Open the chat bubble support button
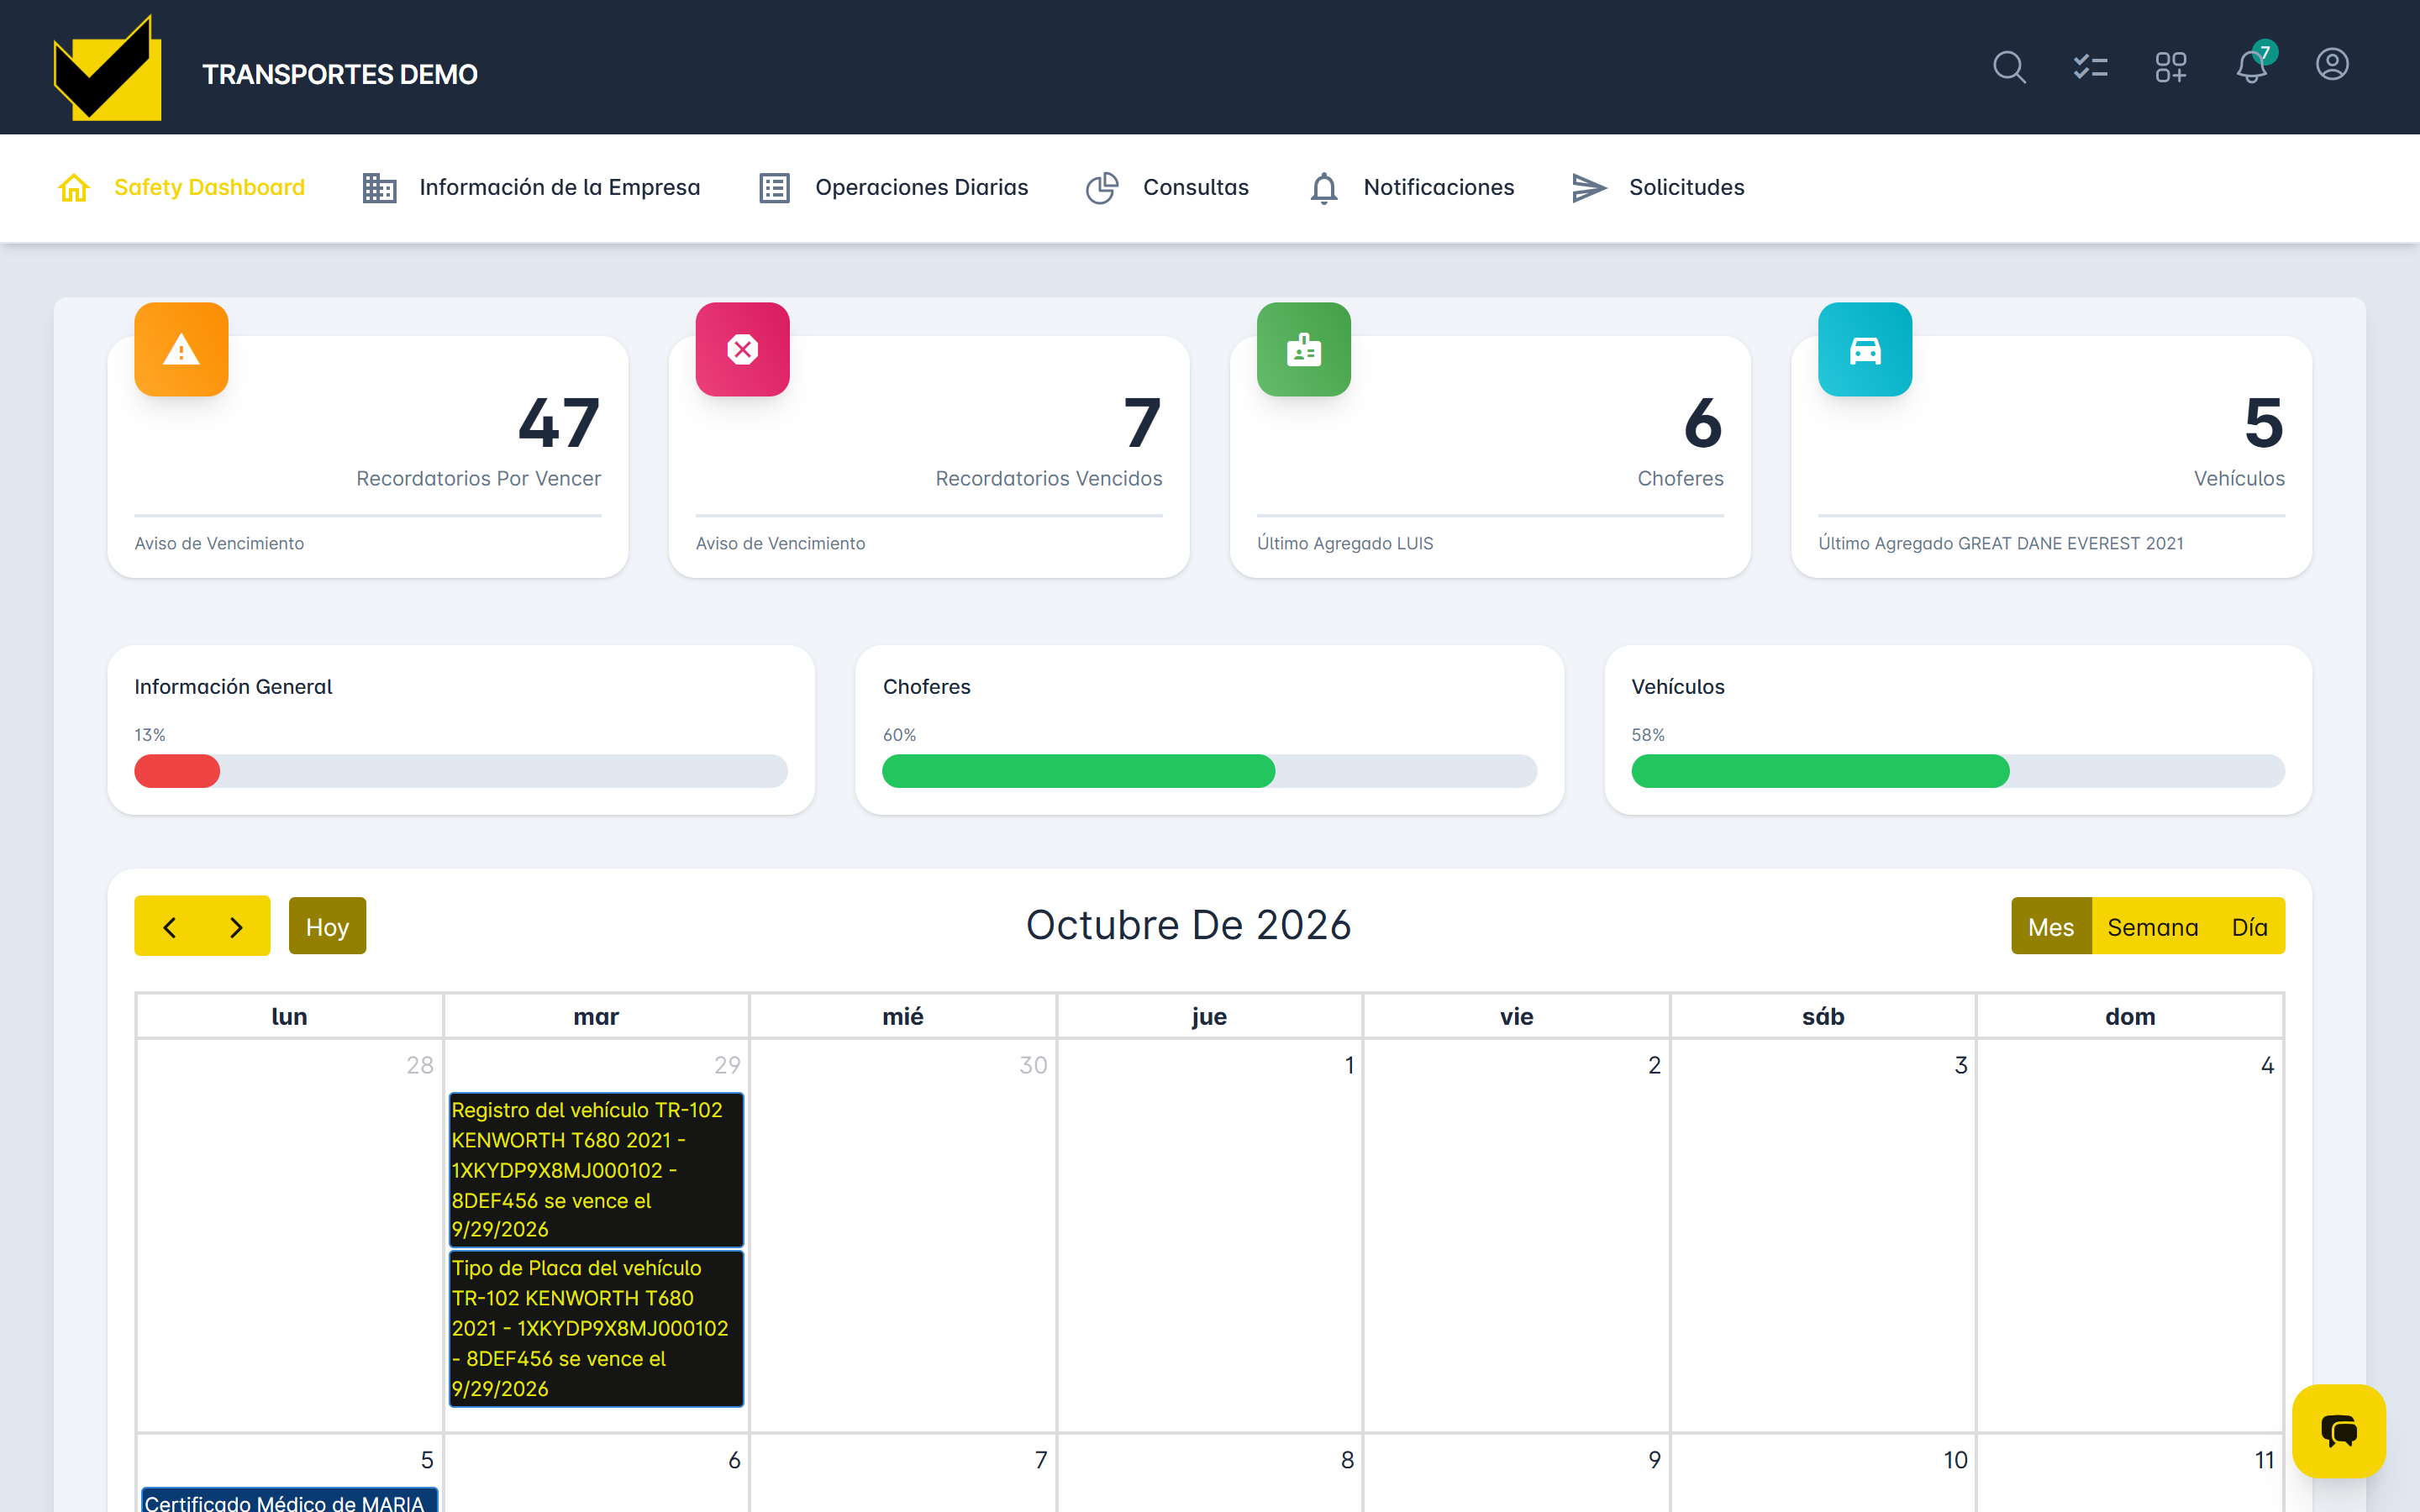Viewport: 2420px width, 1512px height. (x=2338, y=1431)
